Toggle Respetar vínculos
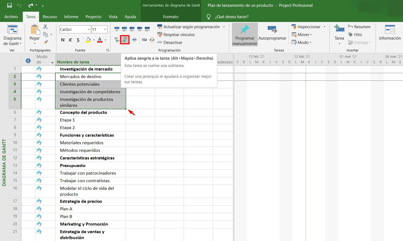The image size is (403, 241). point(176,35)
